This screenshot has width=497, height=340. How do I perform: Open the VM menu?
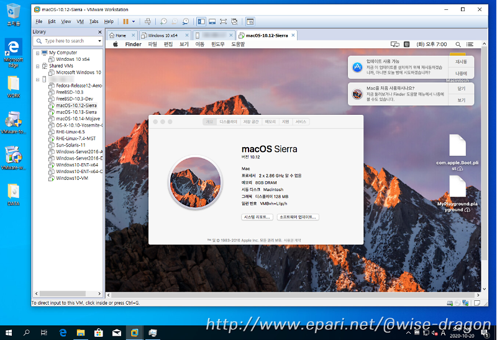[80, 22]
